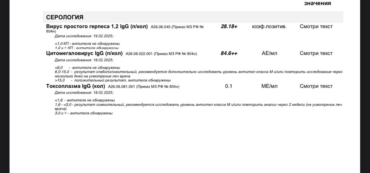Image resolution: width=370 pixels, height=173 pixels.
Task: Click the Токсоплазма IgG test name
Action: click(x=75, y=86)
